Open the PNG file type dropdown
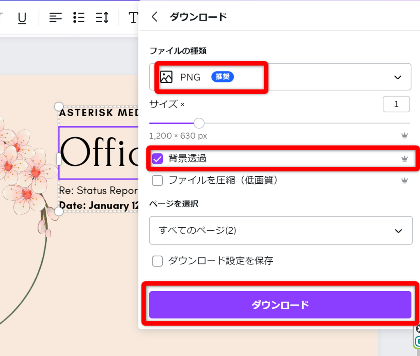Viewport: 420px width, 356px height. (280, 77)
